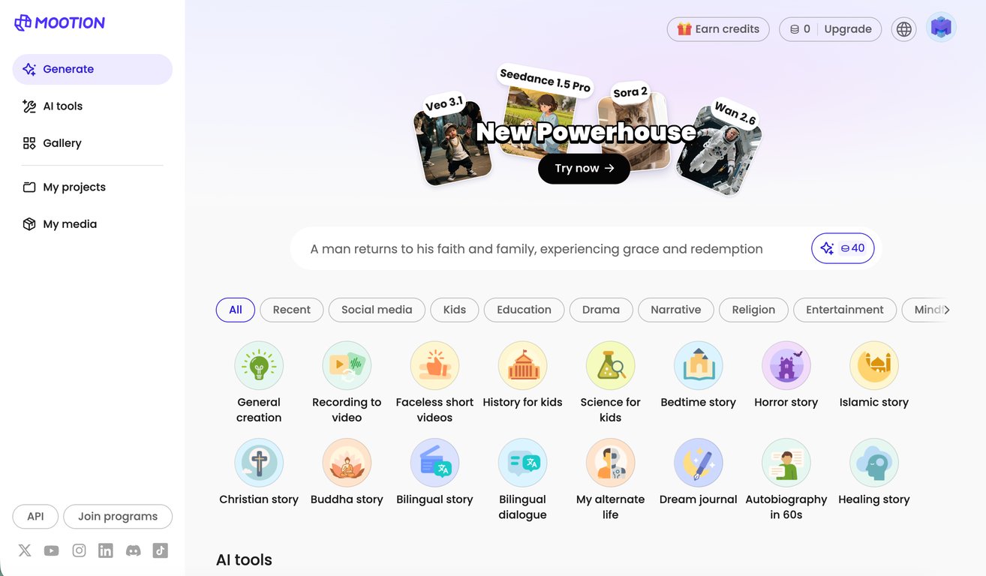The width and height of the screenshot is (986, 576).
Task: Click the Earn credits button
Action: coord(718,29)
